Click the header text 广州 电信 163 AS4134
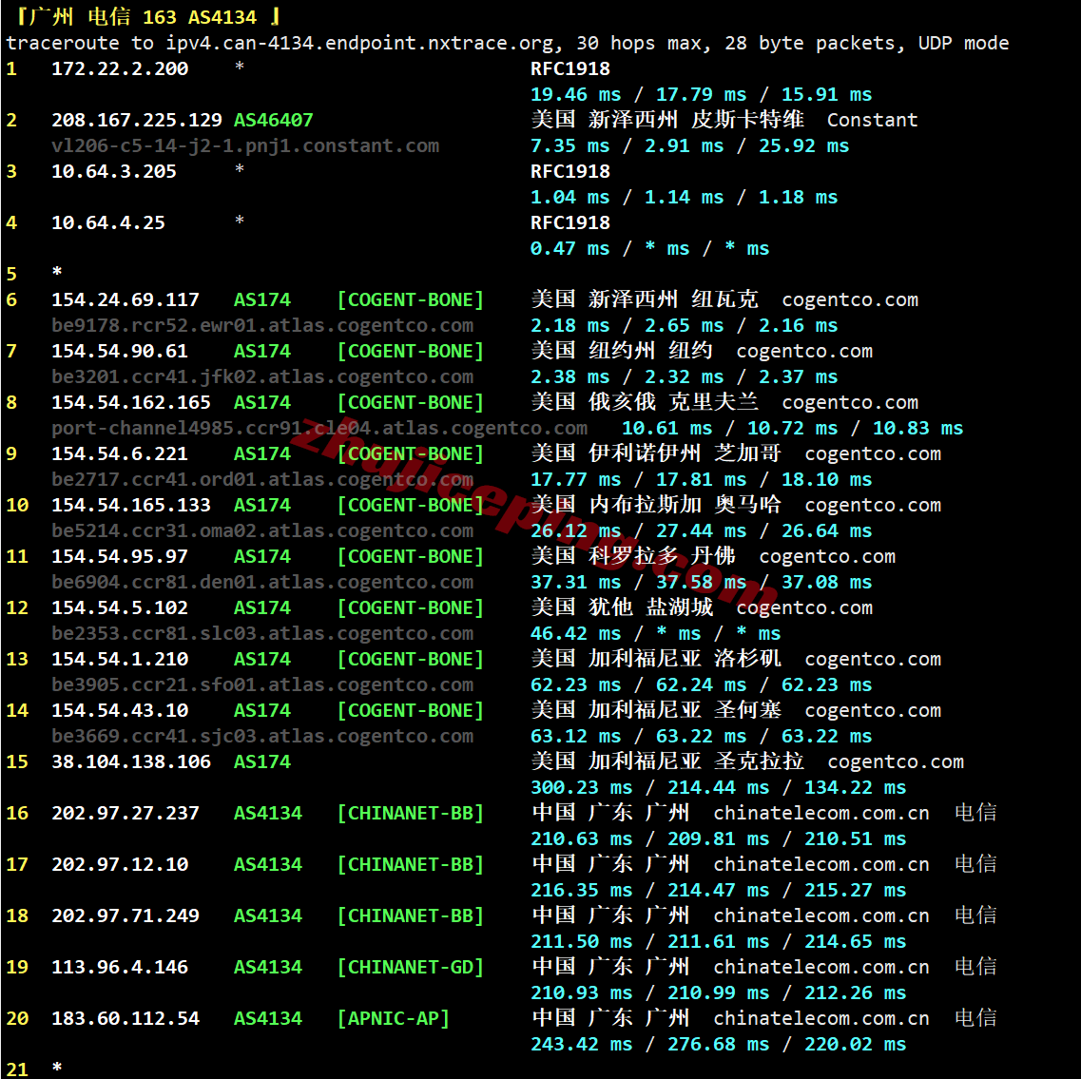 [144, 16]
